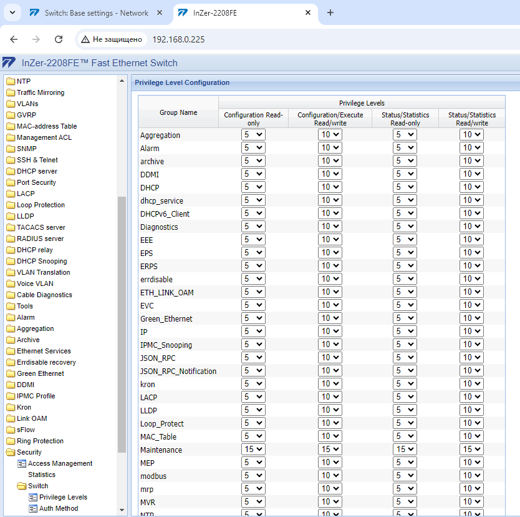Click the NTP folder icon in sidebar
Viewport: 520px width, 517px height.
(11, 81)
